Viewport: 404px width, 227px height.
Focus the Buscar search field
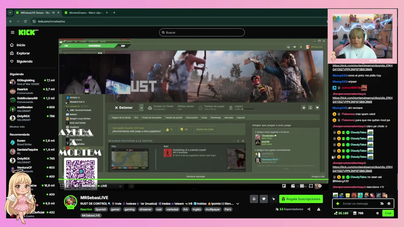pyautogui.click(x=202, y=32)
